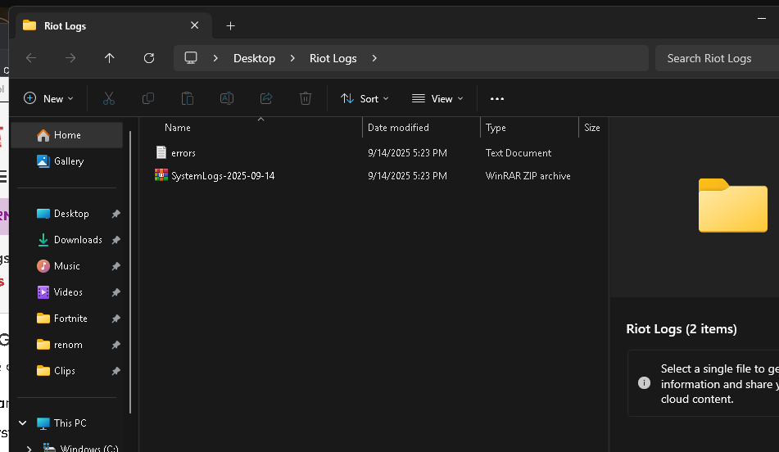Click the errors file document icon
Screen dimensions: 779x452
coord(161,152)
